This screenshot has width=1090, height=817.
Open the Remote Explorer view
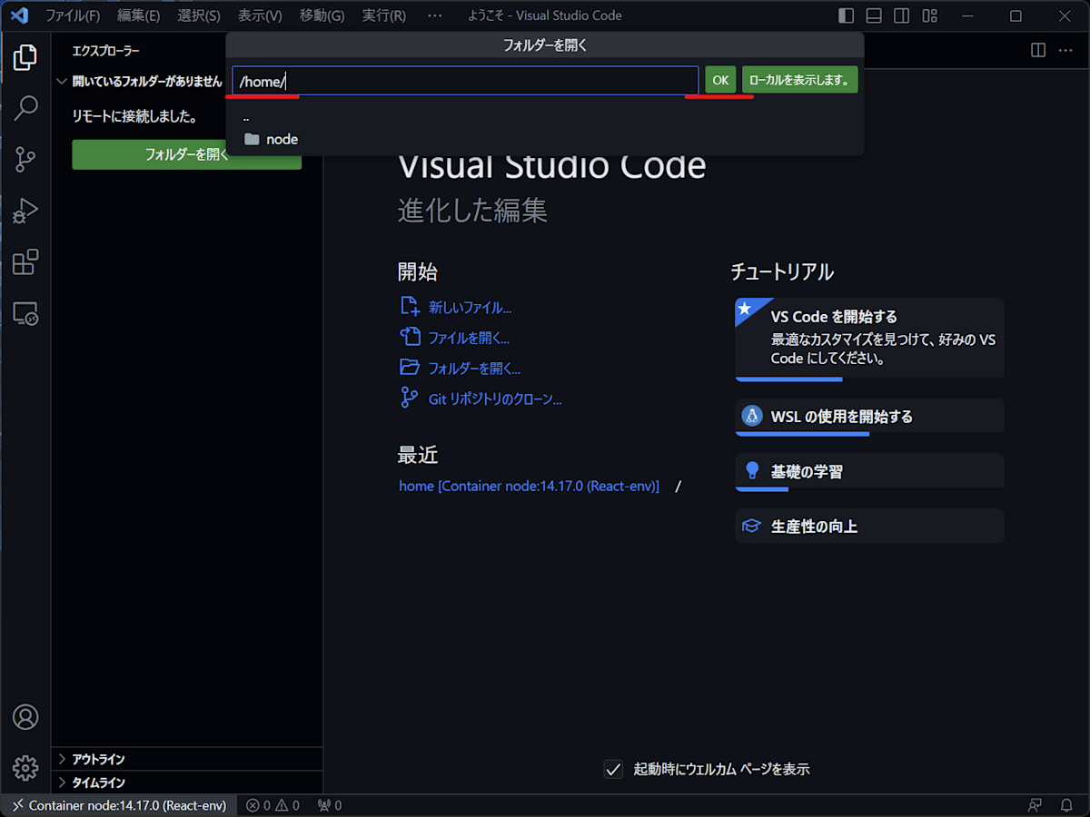pos(25,313)
